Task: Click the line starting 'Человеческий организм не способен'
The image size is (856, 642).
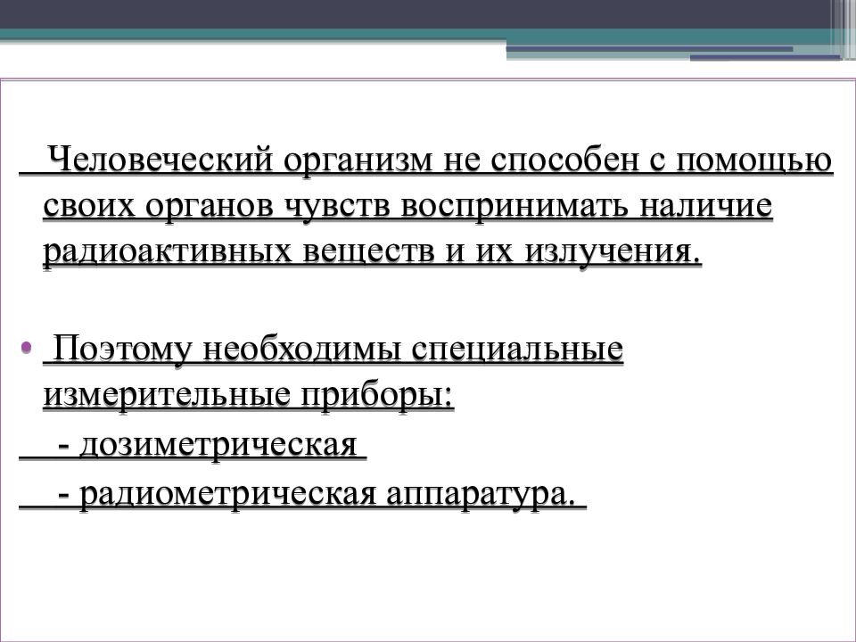Action: tap(440, 161)
